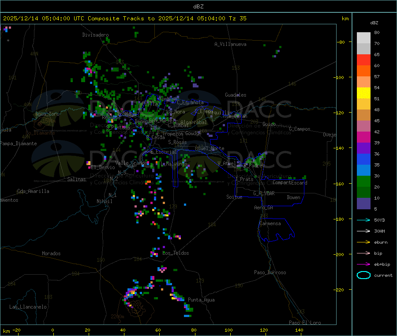Click the G_Campos map label

click(300, 129)
